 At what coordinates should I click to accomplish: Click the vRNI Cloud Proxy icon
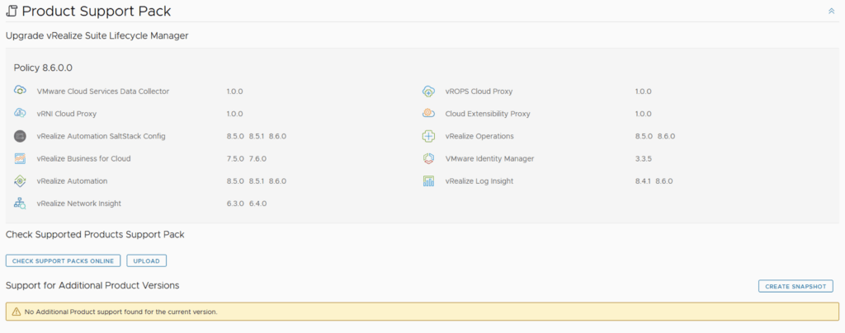click(x=21, y=114)
